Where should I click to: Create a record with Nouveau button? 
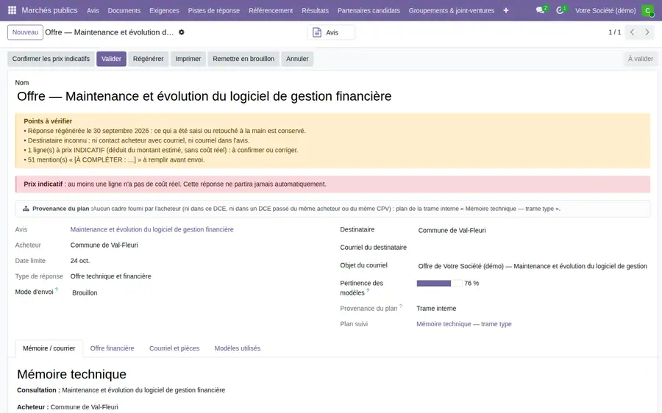click(25, 32)
